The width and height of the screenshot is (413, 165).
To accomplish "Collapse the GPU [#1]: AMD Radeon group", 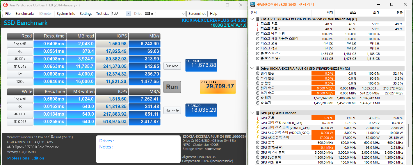I will click(252, 113).
